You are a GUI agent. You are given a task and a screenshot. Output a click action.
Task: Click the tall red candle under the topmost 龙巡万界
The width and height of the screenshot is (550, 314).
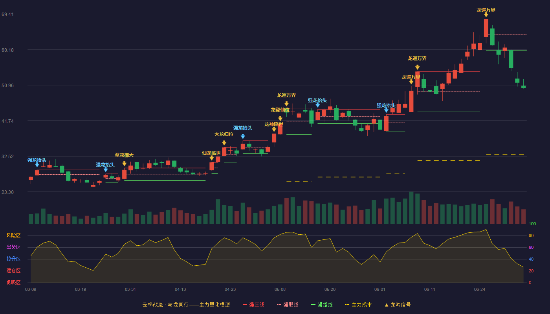[x=486, y=28]
